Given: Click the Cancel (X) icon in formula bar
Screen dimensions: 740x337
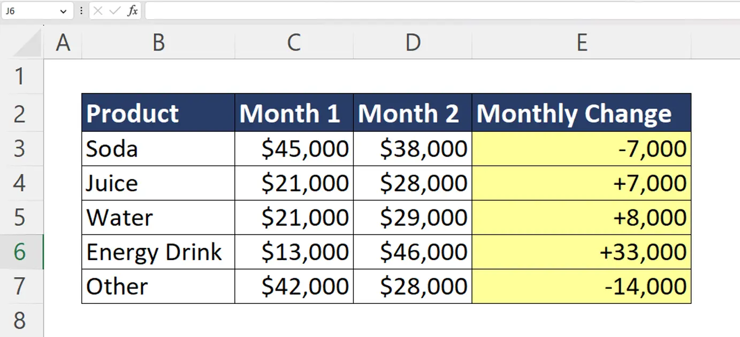Looking at the screenshot, I should 99,11.
